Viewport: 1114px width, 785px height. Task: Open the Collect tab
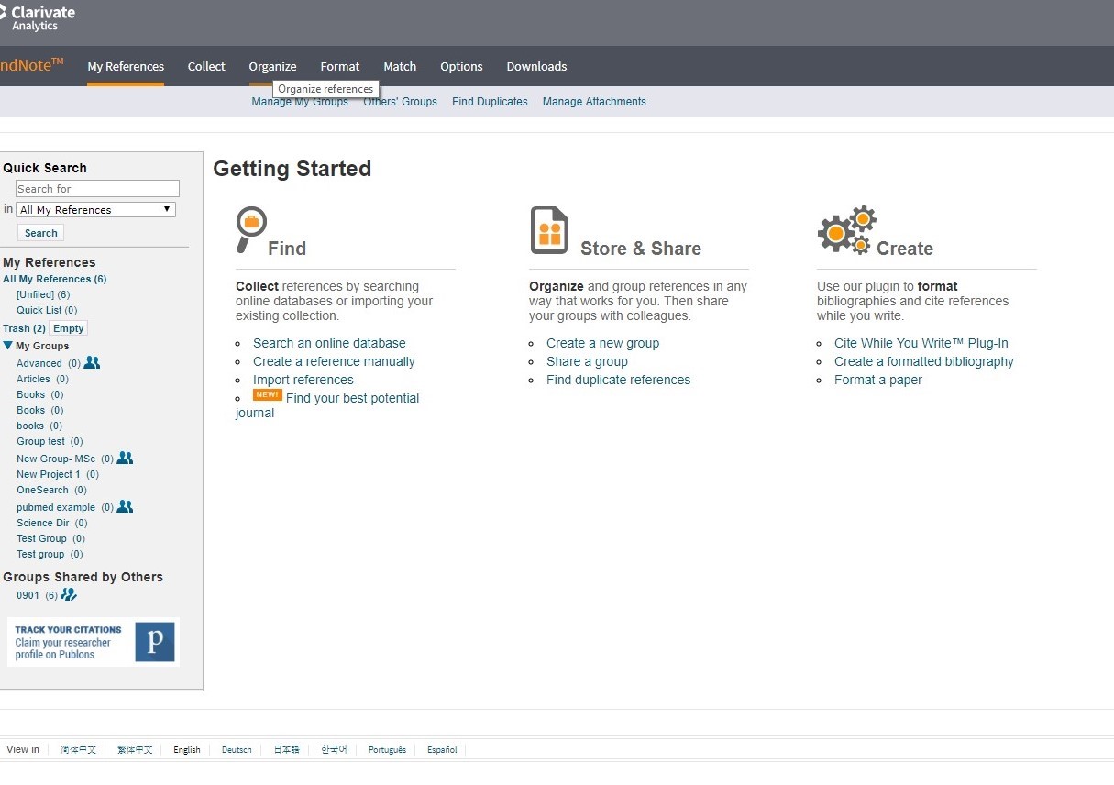pos(206,66)
